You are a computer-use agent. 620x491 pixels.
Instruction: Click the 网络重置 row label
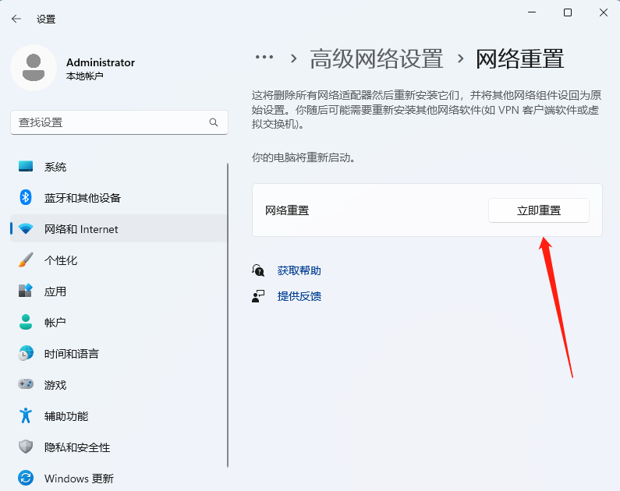(x=287, y=210)
